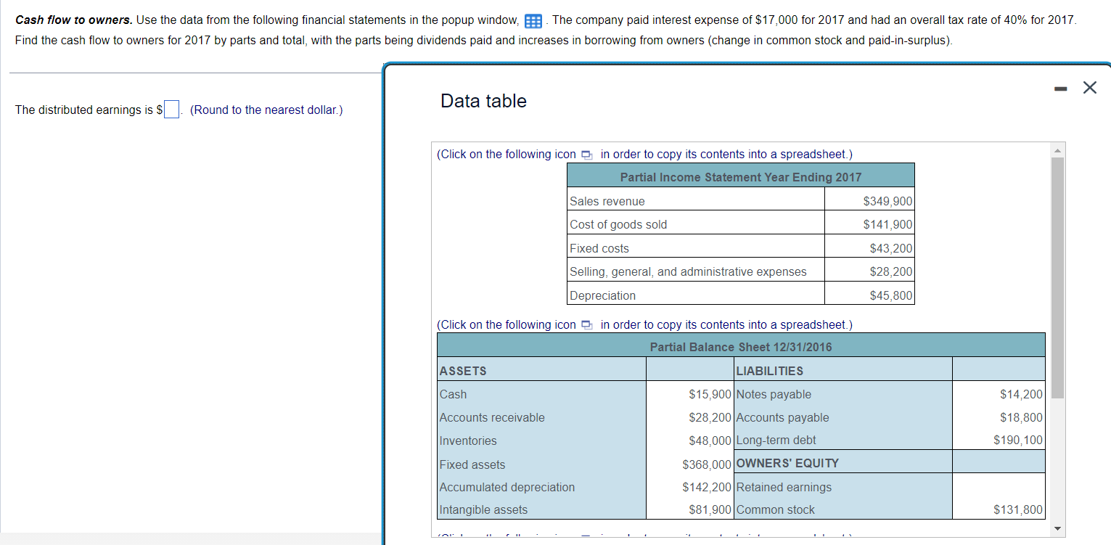This screenshot has width=1111, height=545.
Task: Select the $43,200 fixed costs value
Action: tap(891, 248)
